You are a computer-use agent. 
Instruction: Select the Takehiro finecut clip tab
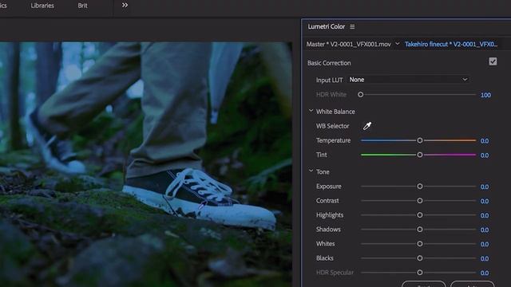(x=451, y=45)
